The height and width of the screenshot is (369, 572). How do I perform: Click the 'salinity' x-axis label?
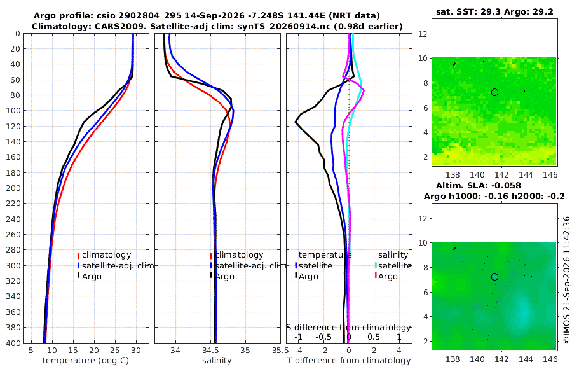(217, 361)
